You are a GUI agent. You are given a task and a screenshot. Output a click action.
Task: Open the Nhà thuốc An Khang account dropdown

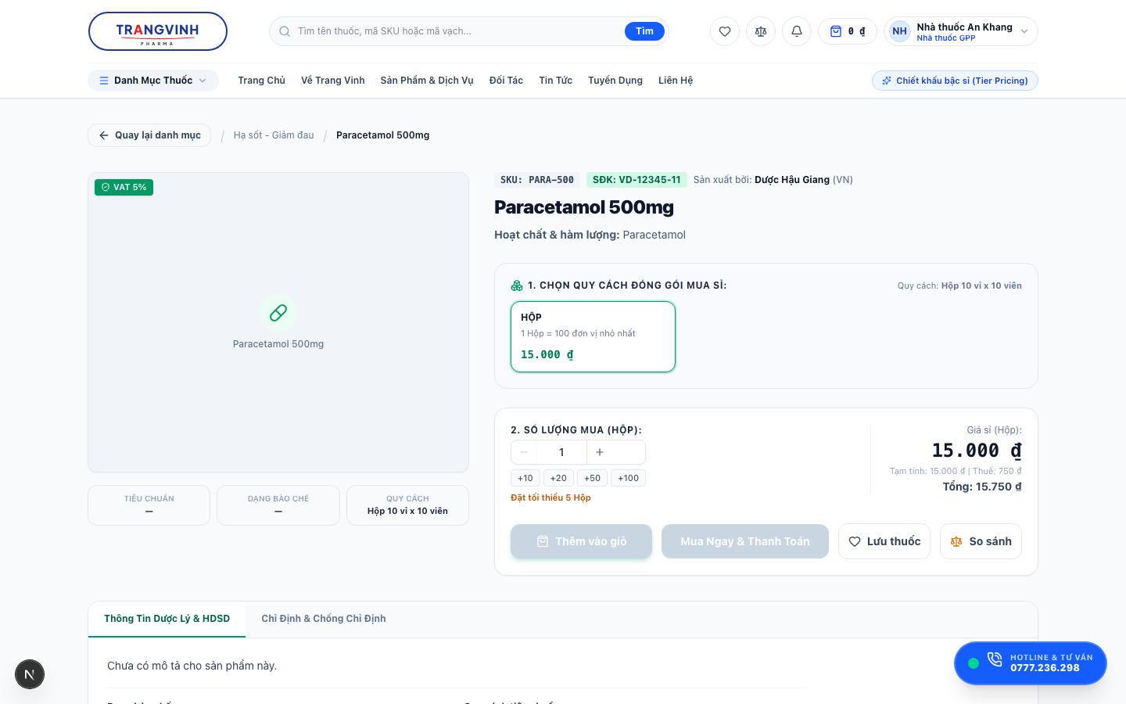pos(961,31)
